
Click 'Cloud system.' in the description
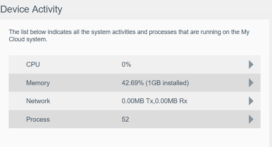coord(28,40)
